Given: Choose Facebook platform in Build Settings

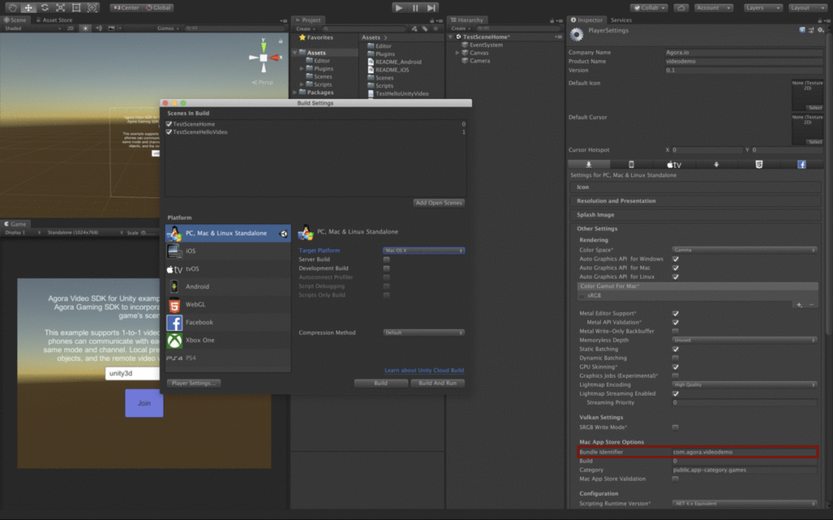Looking at the screenshot, I should 228,322.
